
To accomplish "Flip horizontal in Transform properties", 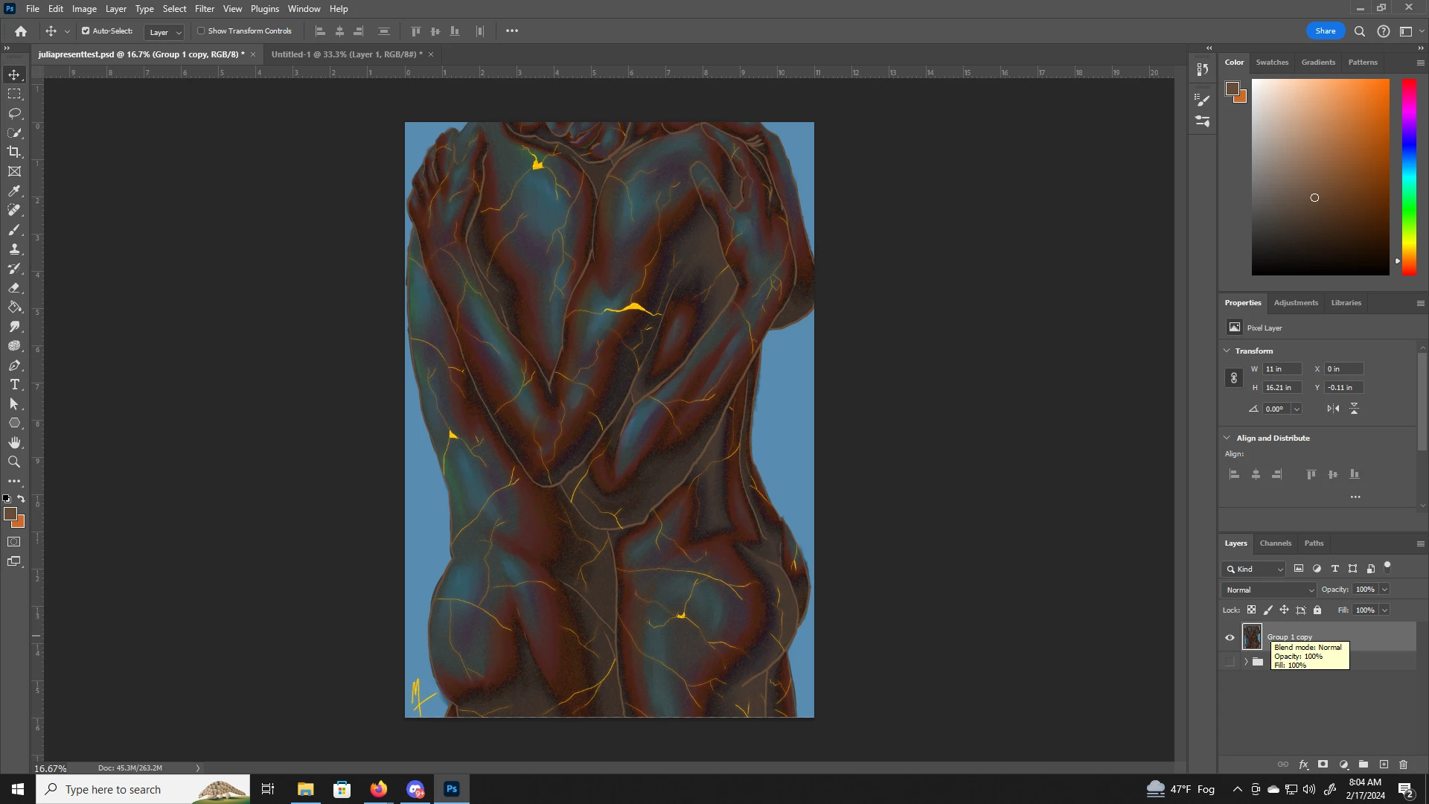I will point(1333,409).
